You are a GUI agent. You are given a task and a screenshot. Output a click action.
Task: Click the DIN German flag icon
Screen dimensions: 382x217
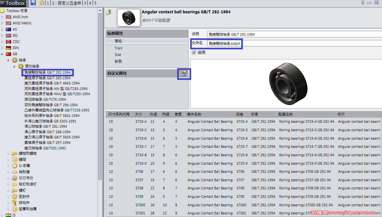pos(8,48)
